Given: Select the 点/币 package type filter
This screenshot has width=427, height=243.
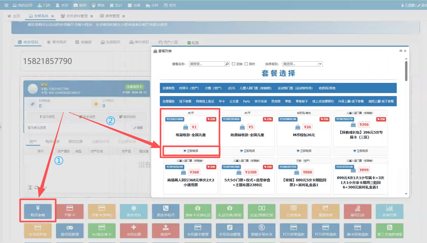Looking at the screenshot, I should click(232, 88).
